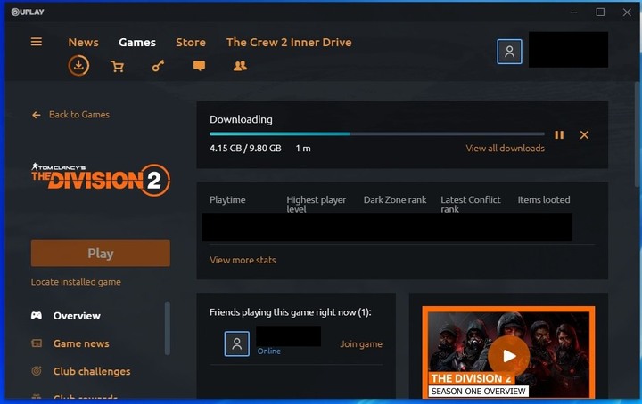Viewport: 642px width, 404px height.
Task: Click the user profile avatar at top right
Action: (x=509, y=52)
